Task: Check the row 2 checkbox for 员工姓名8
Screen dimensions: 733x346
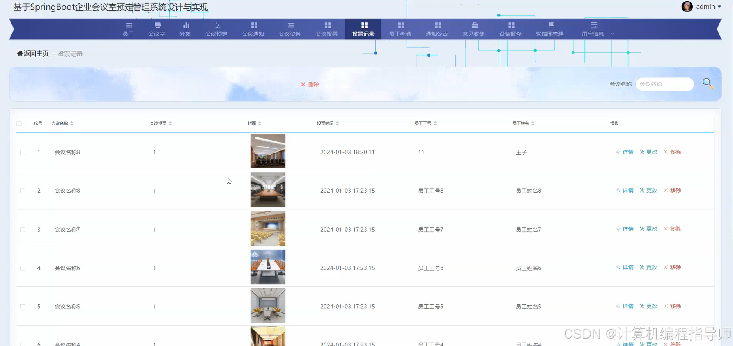Action: pos(23,191)
